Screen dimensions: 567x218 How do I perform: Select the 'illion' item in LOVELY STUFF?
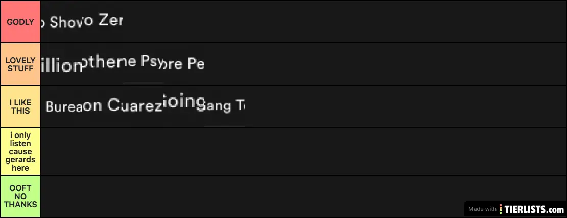[x=61, y=64]
